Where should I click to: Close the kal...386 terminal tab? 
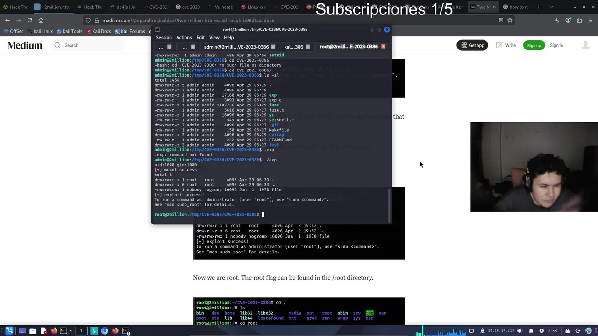point(307,47)
